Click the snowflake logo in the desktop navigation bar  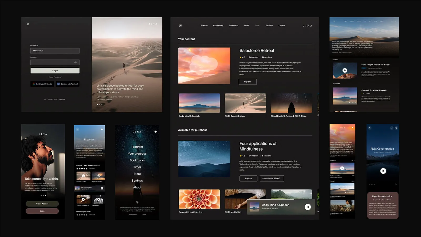pos(180,26)
